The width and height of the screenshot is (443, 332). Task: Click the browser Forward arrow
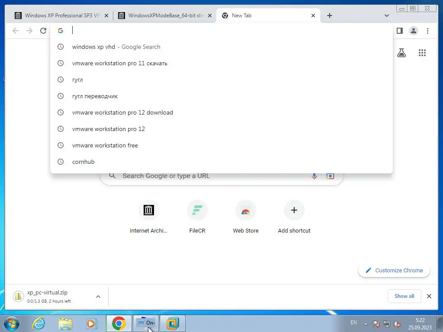point(29,31)
